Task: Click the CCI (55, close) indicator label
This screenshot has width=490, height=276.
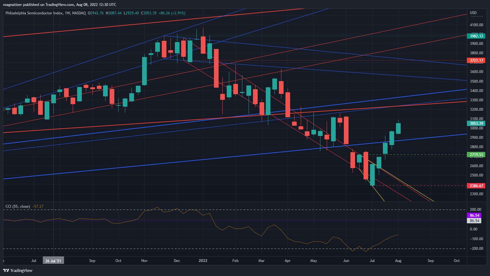Action: click(x=18, y=206)
